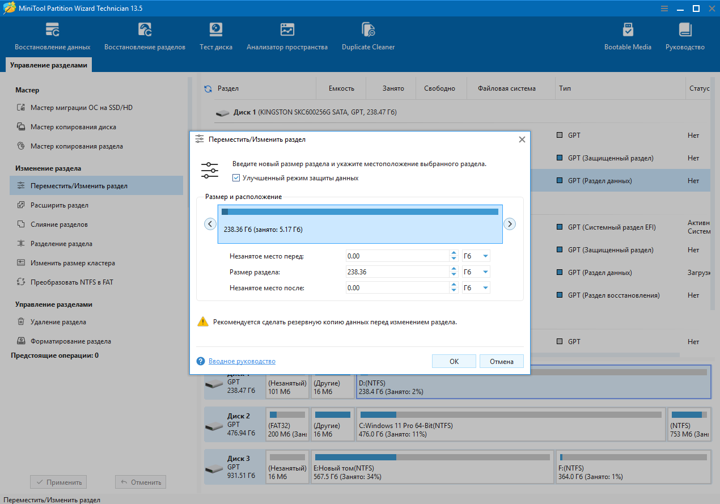The width and height of the screenshot is (720, 504).
Task: Click the Размер раздела input field
Action: tap(396, 272)
